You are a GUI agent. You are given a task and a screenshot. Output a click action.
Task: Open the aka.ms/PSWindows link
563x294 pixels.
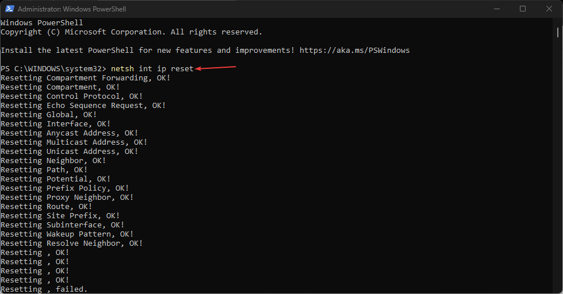point(354,51)
